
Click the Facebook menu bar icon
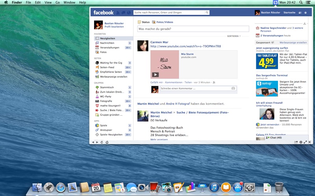click(275, 2)
